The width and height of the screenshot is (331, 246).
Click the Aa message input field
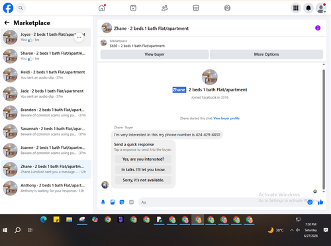223,202
